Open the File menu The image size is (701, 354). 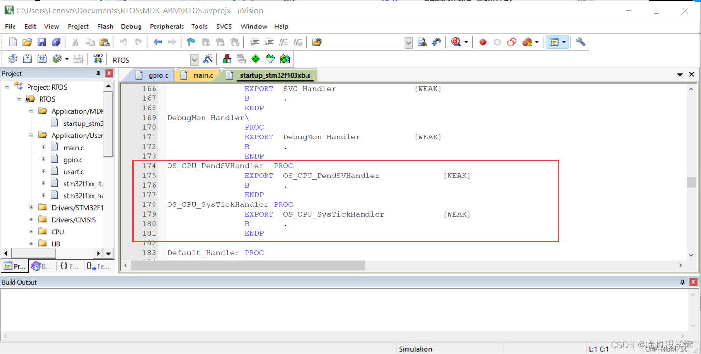tap(10, 27)
